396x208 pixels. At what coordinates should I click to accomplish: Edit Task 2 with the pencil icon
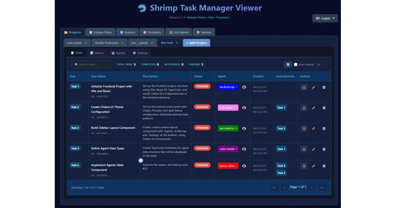pyautogui.click(x=313, y=108)
